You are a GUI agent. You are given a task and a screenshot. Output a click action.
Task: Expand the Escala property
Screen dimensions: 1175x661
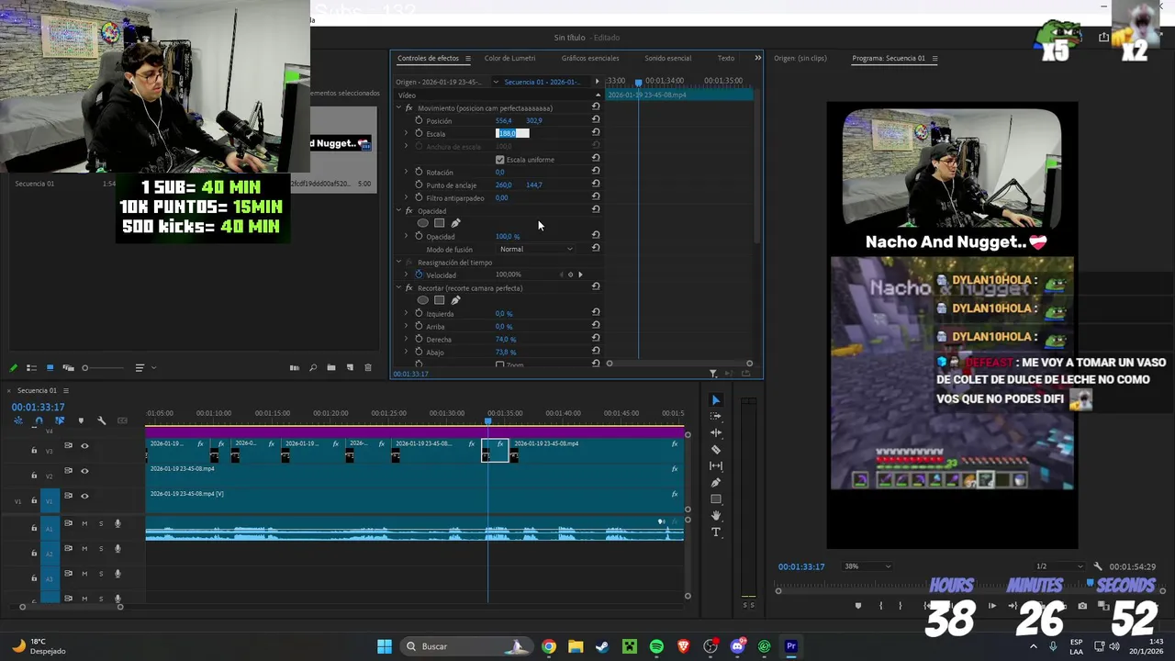(x=407, y=133)
